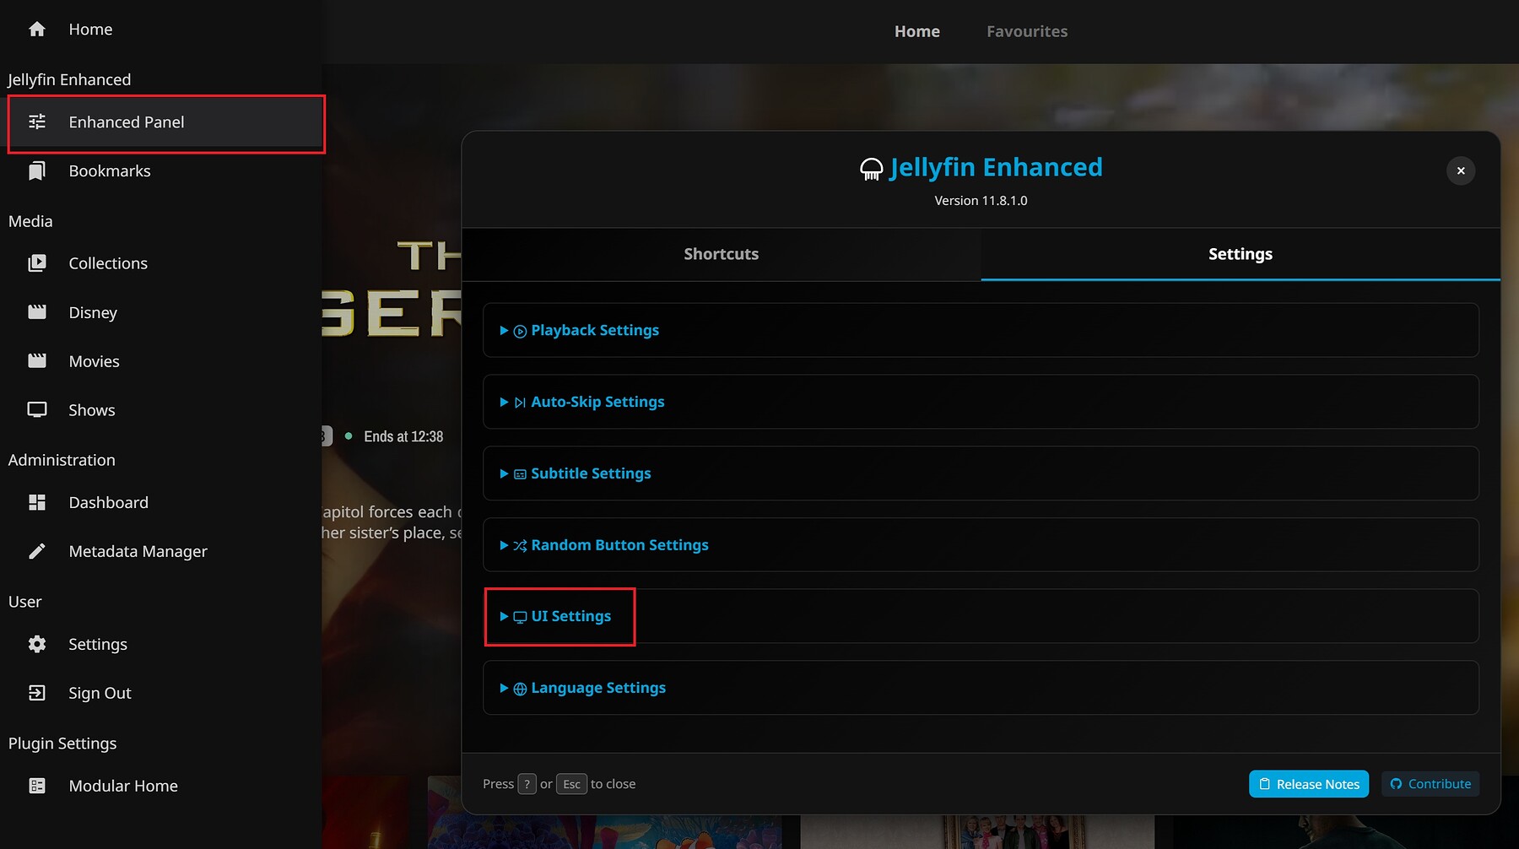Click the Disney clapperboard icon
Image resolution: width=1519 pixels, height=849 pixels.
37,312
